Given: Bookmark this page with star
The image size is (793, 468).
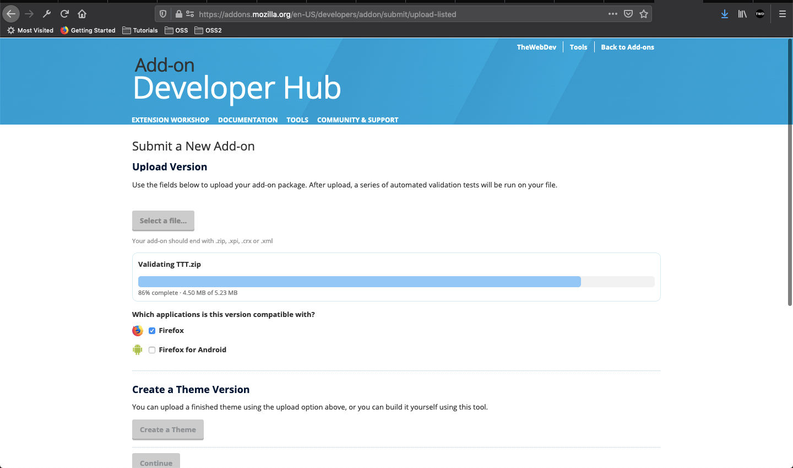Looking at the screenshot, I should click(x=644, y=14).
